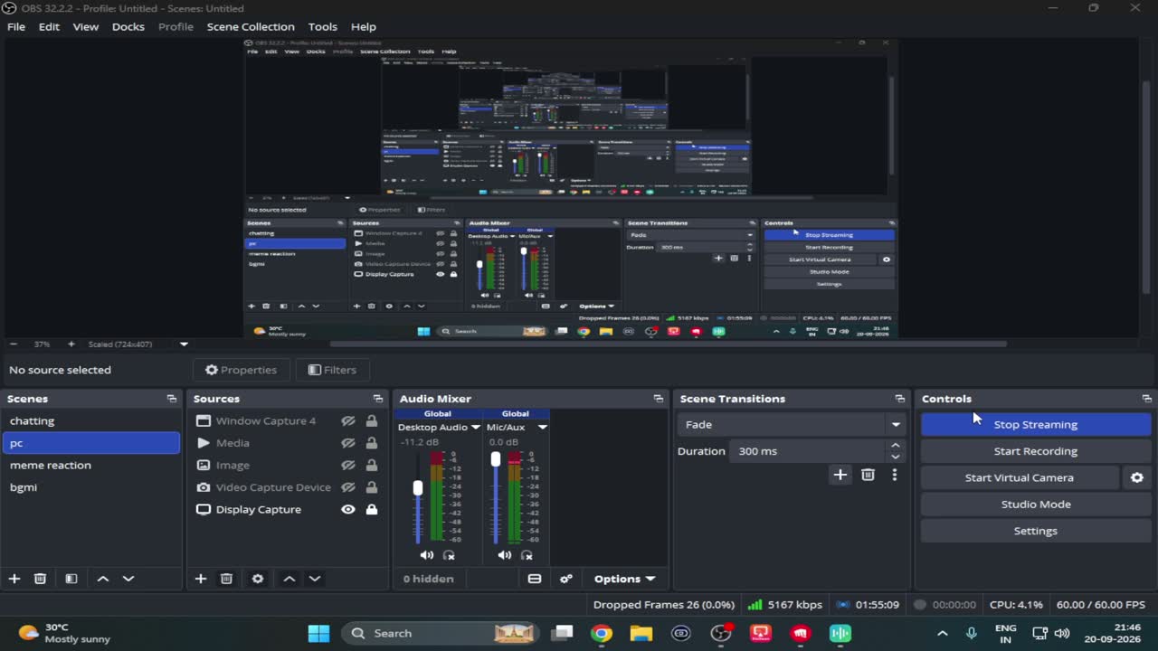
Task: Toggle Audio Mixer layout icon
Action: [x=535, y=579]
